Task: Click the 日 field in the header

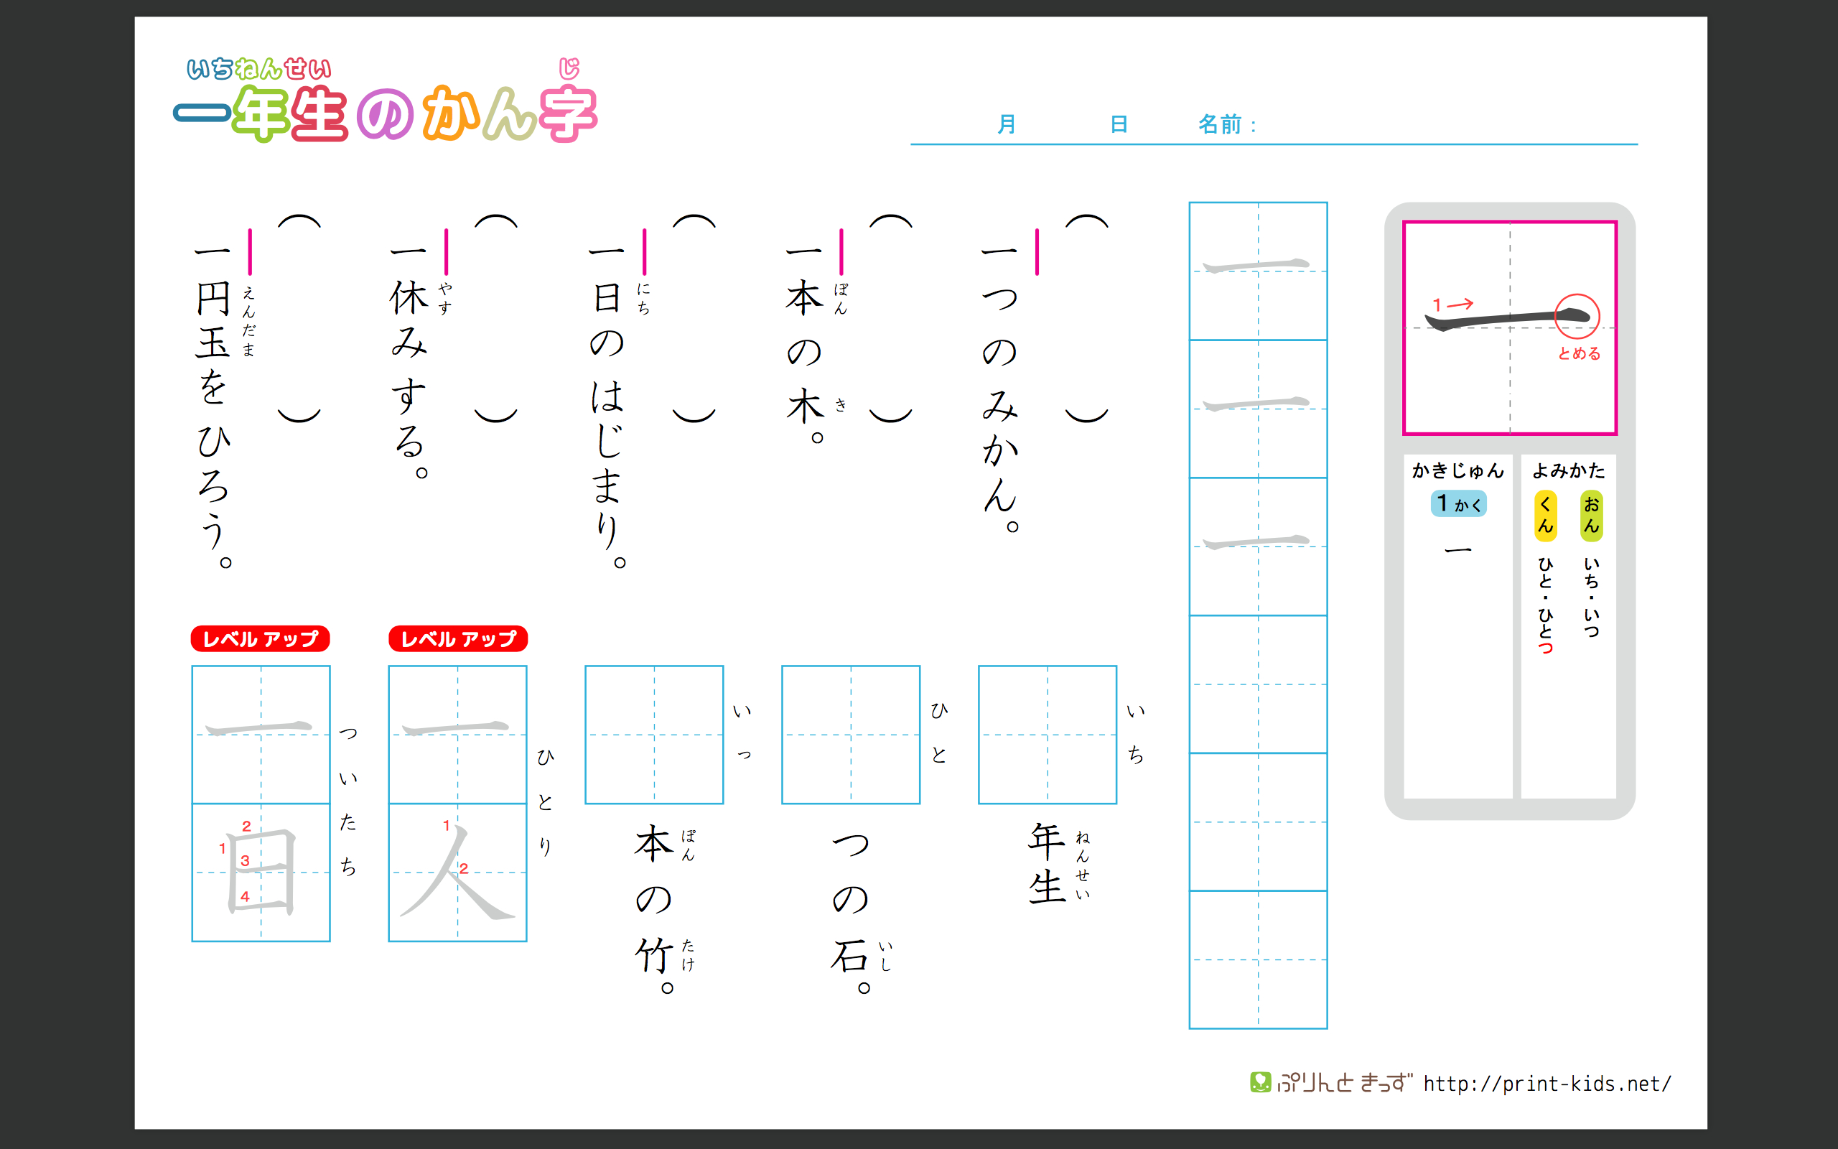Action: coord(1118,124)
